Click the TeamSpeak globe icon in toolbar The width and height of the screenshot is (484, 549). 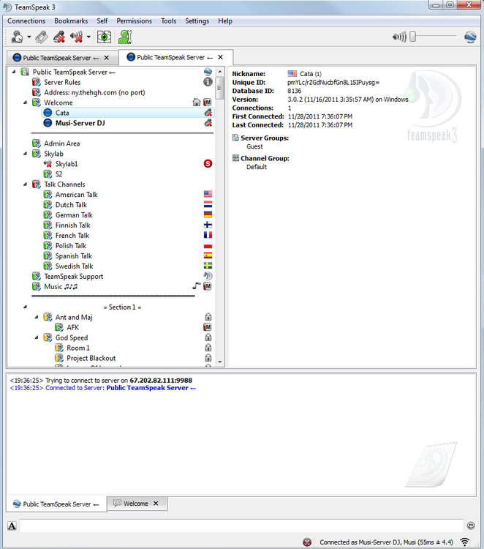pos(470,37)
